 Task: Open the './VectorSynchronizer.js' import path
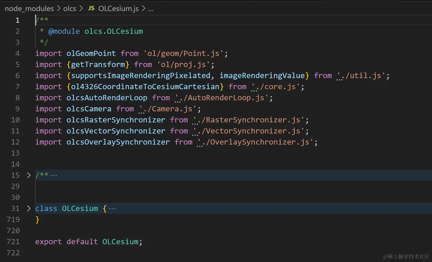(249, 131)
